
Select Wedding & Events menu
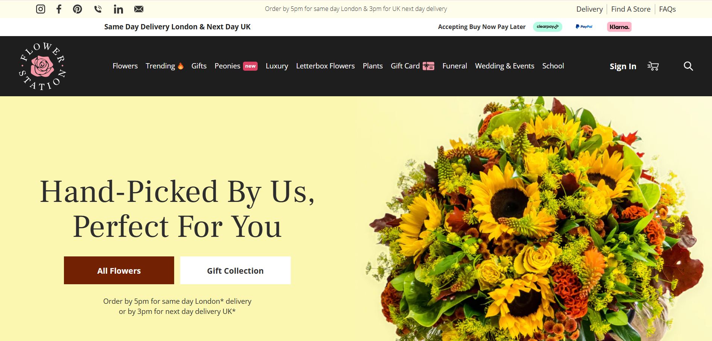click(504, 66)
